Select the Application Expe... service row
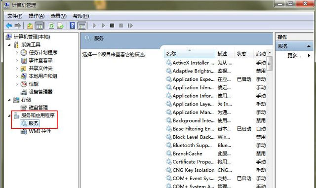This screenshot has height=188, width=316. click(216, 79)
